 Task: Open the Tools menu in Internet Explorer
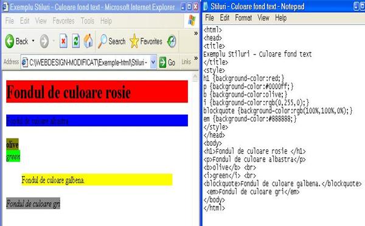pos(88,21)
